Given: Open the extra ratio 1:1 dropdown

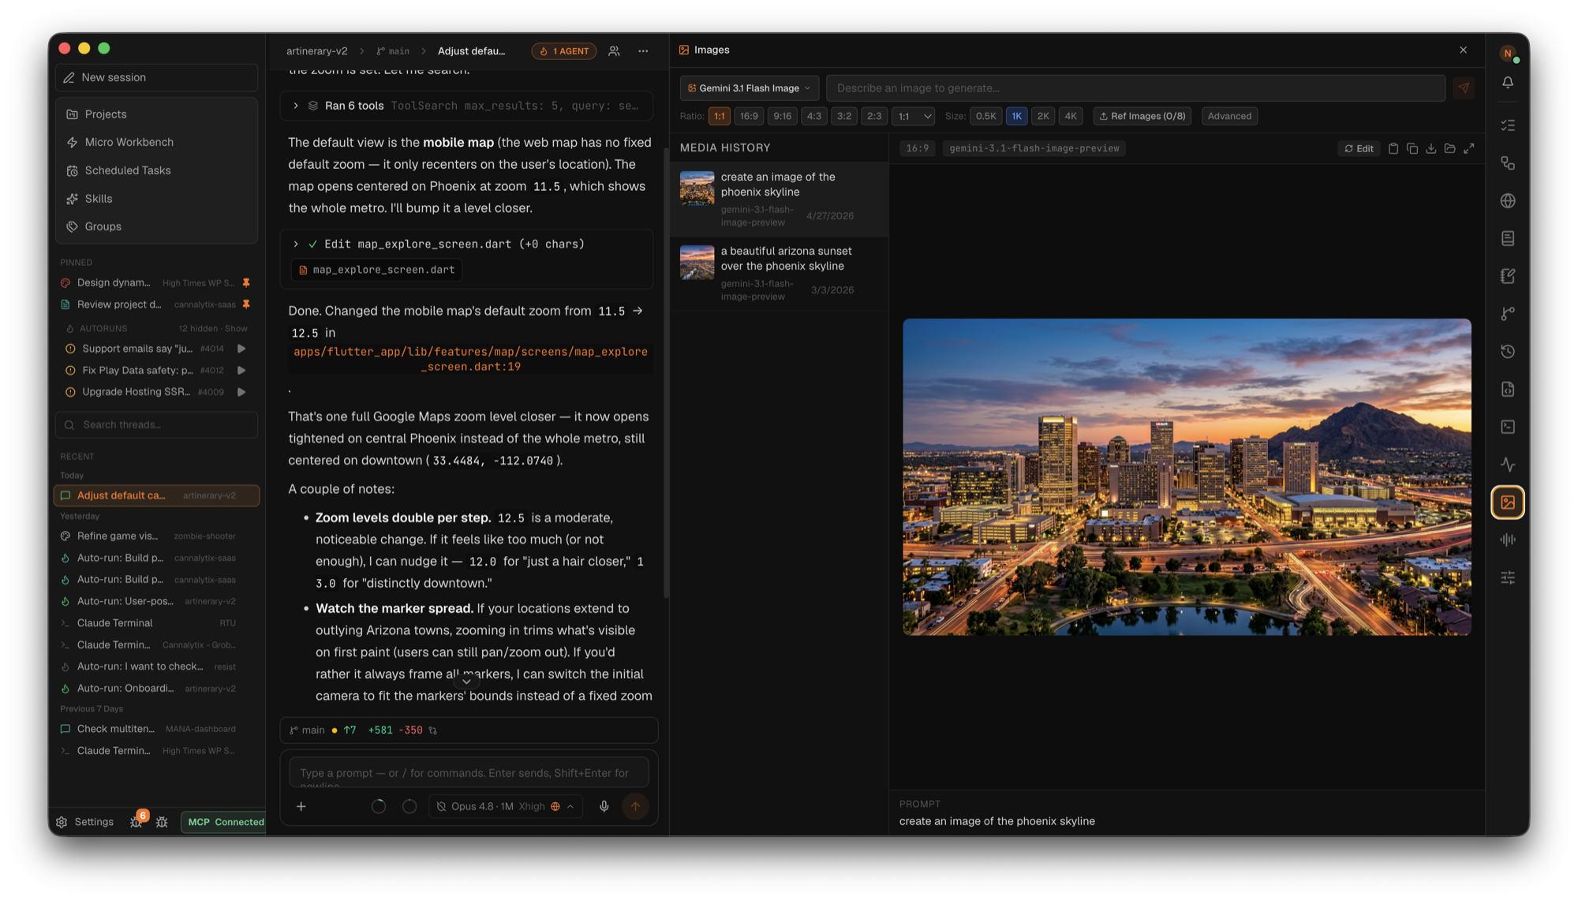Looking at the screenshot, I should point(913,116).
